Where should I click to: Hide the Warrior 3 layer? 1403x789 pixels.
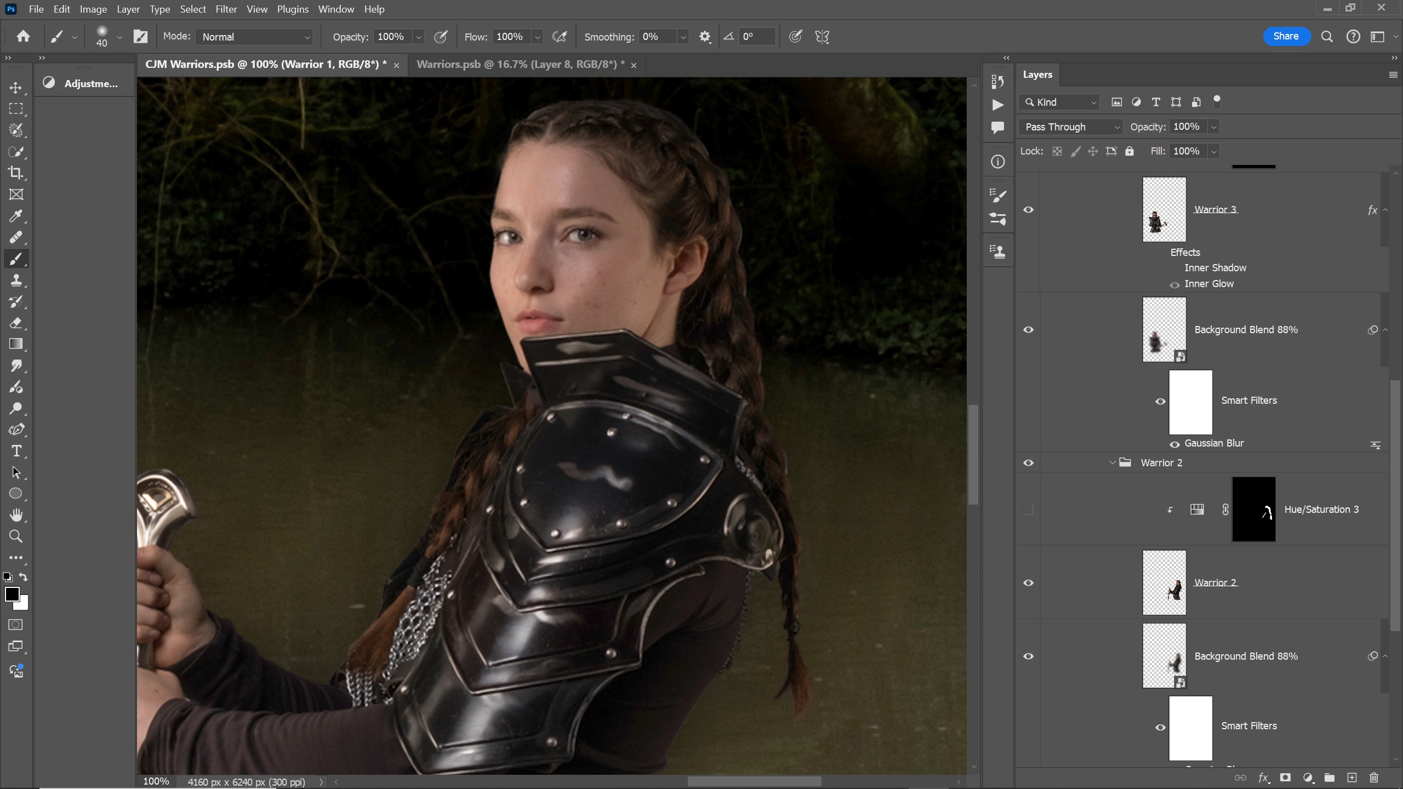point(1028,210)
